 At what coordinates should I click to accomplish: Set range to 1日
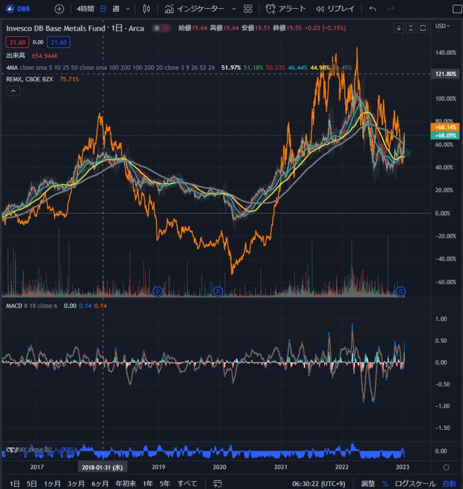pos(15,484)
